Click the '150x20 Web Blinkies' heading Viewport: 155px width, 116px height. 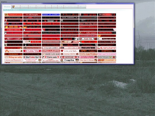[x=11, y=10]
